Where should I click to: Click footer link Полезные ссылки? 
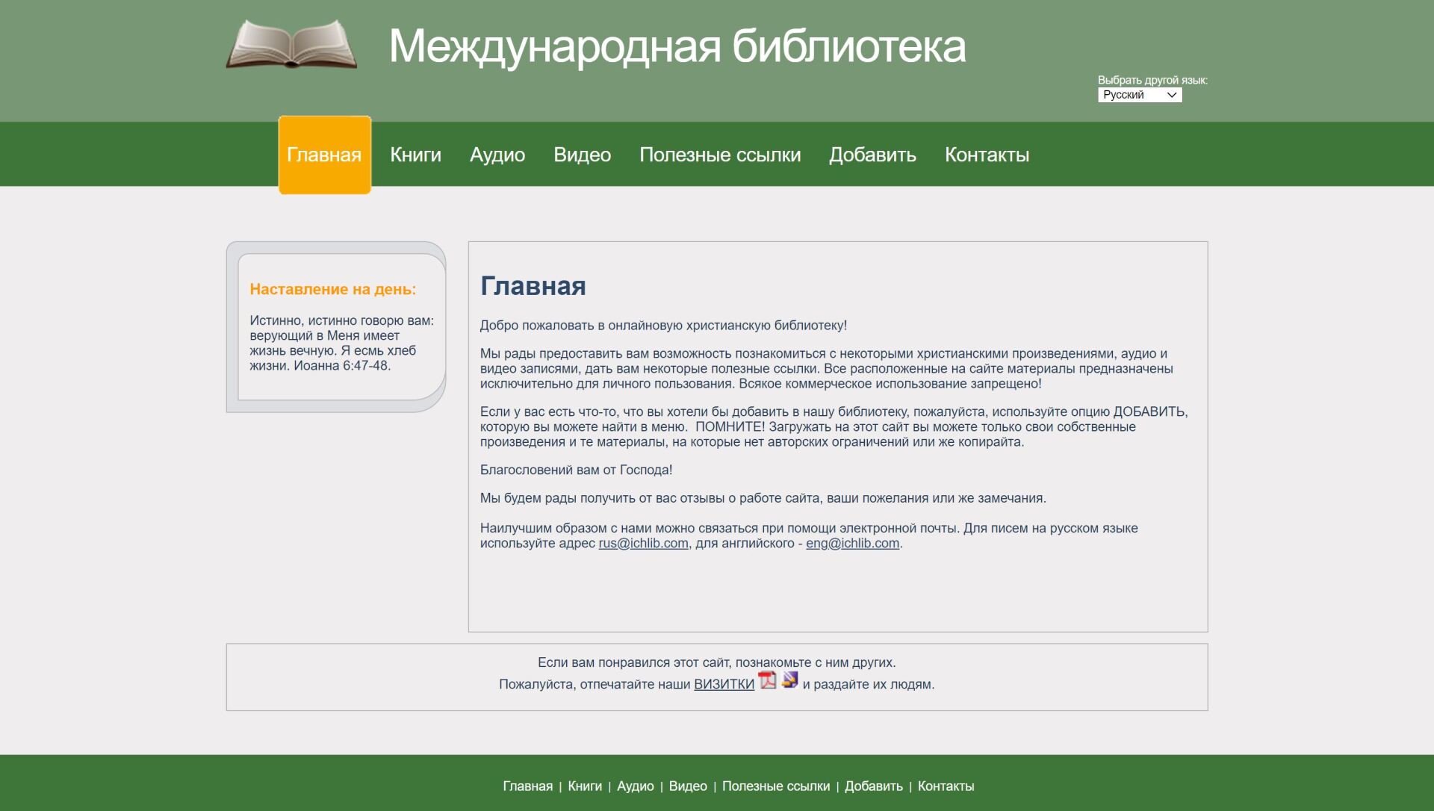(x=775, y=786)
